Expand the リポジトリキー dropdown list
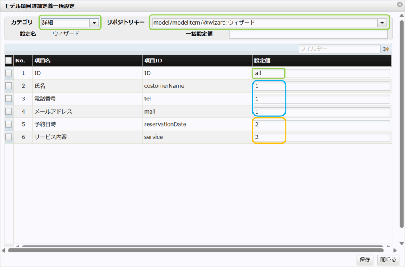Image resolution: width=405 pixels, height=267 pixels. coord(382,23)
